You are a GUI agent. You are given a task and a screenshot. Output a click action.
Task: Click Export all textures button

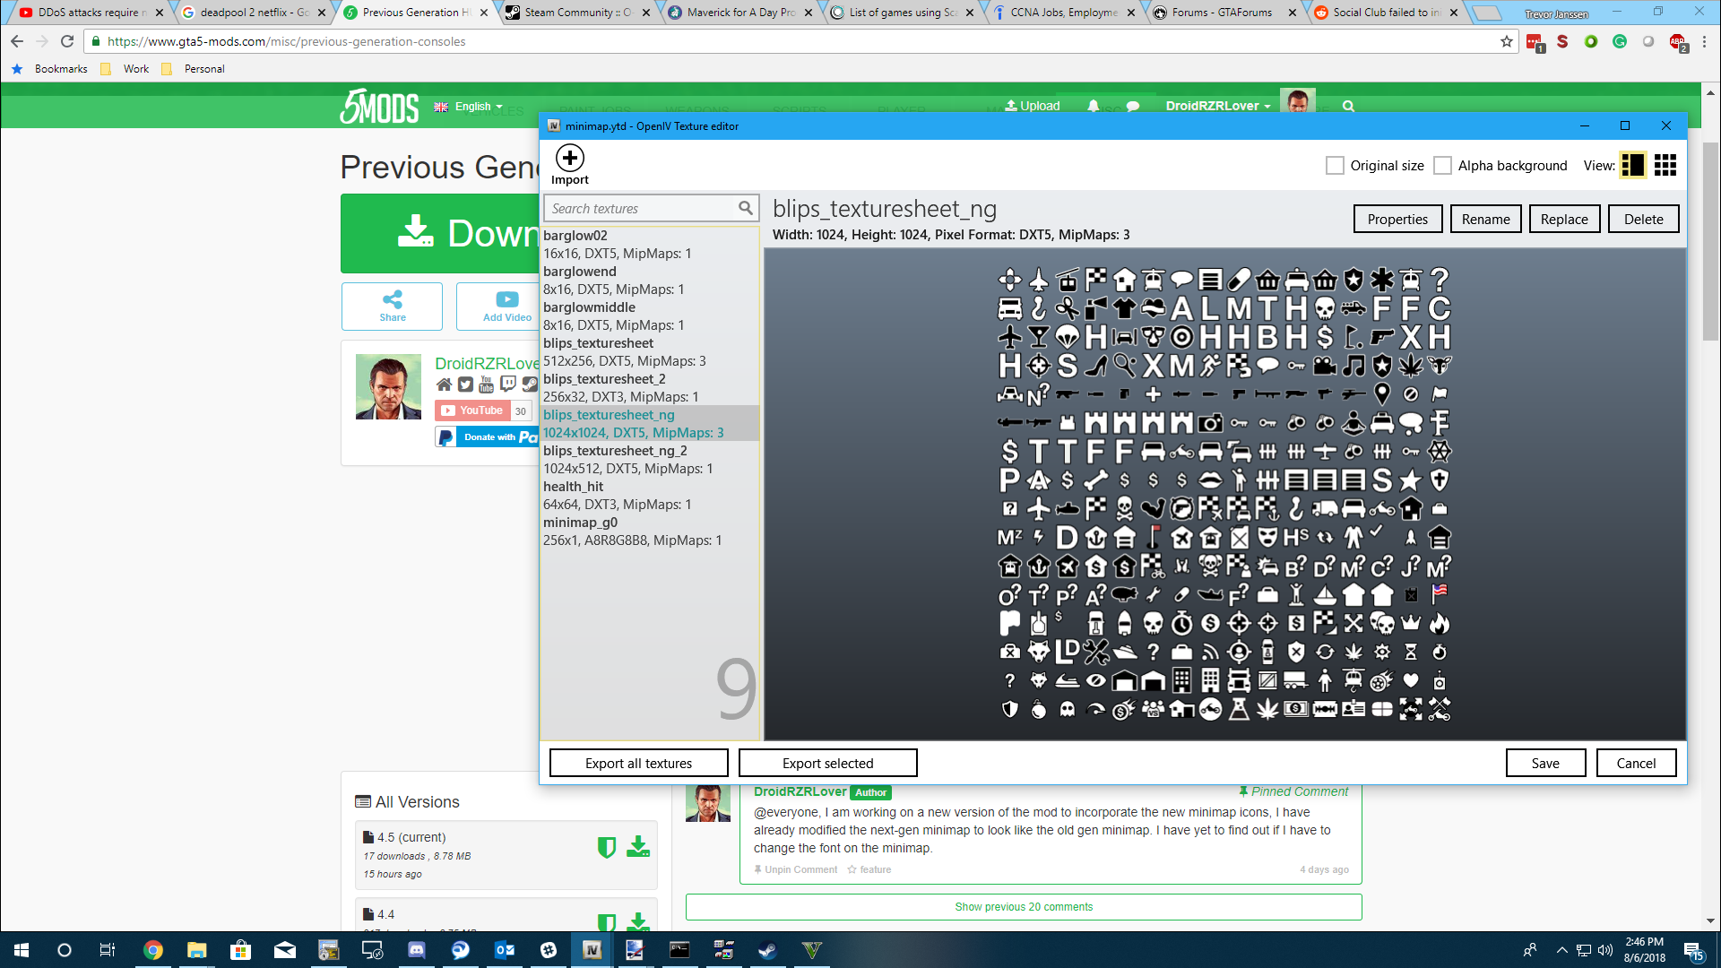coord(638,763)
